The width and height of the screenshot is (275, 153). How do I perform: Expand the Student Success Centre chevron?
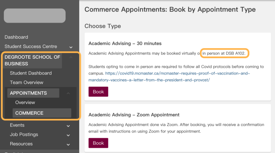[x=71, y=47]
